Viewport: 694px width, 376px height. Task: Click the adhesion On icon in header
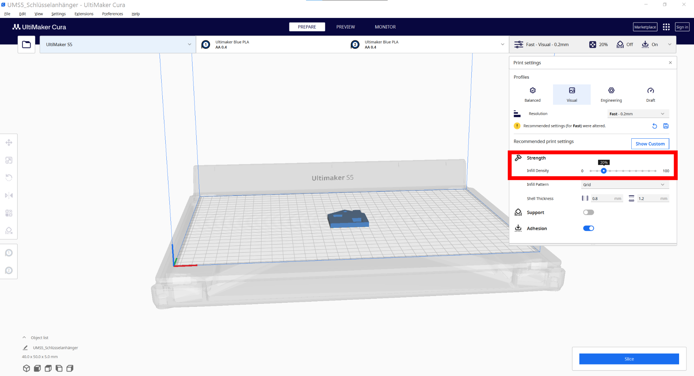coord(645,44)
